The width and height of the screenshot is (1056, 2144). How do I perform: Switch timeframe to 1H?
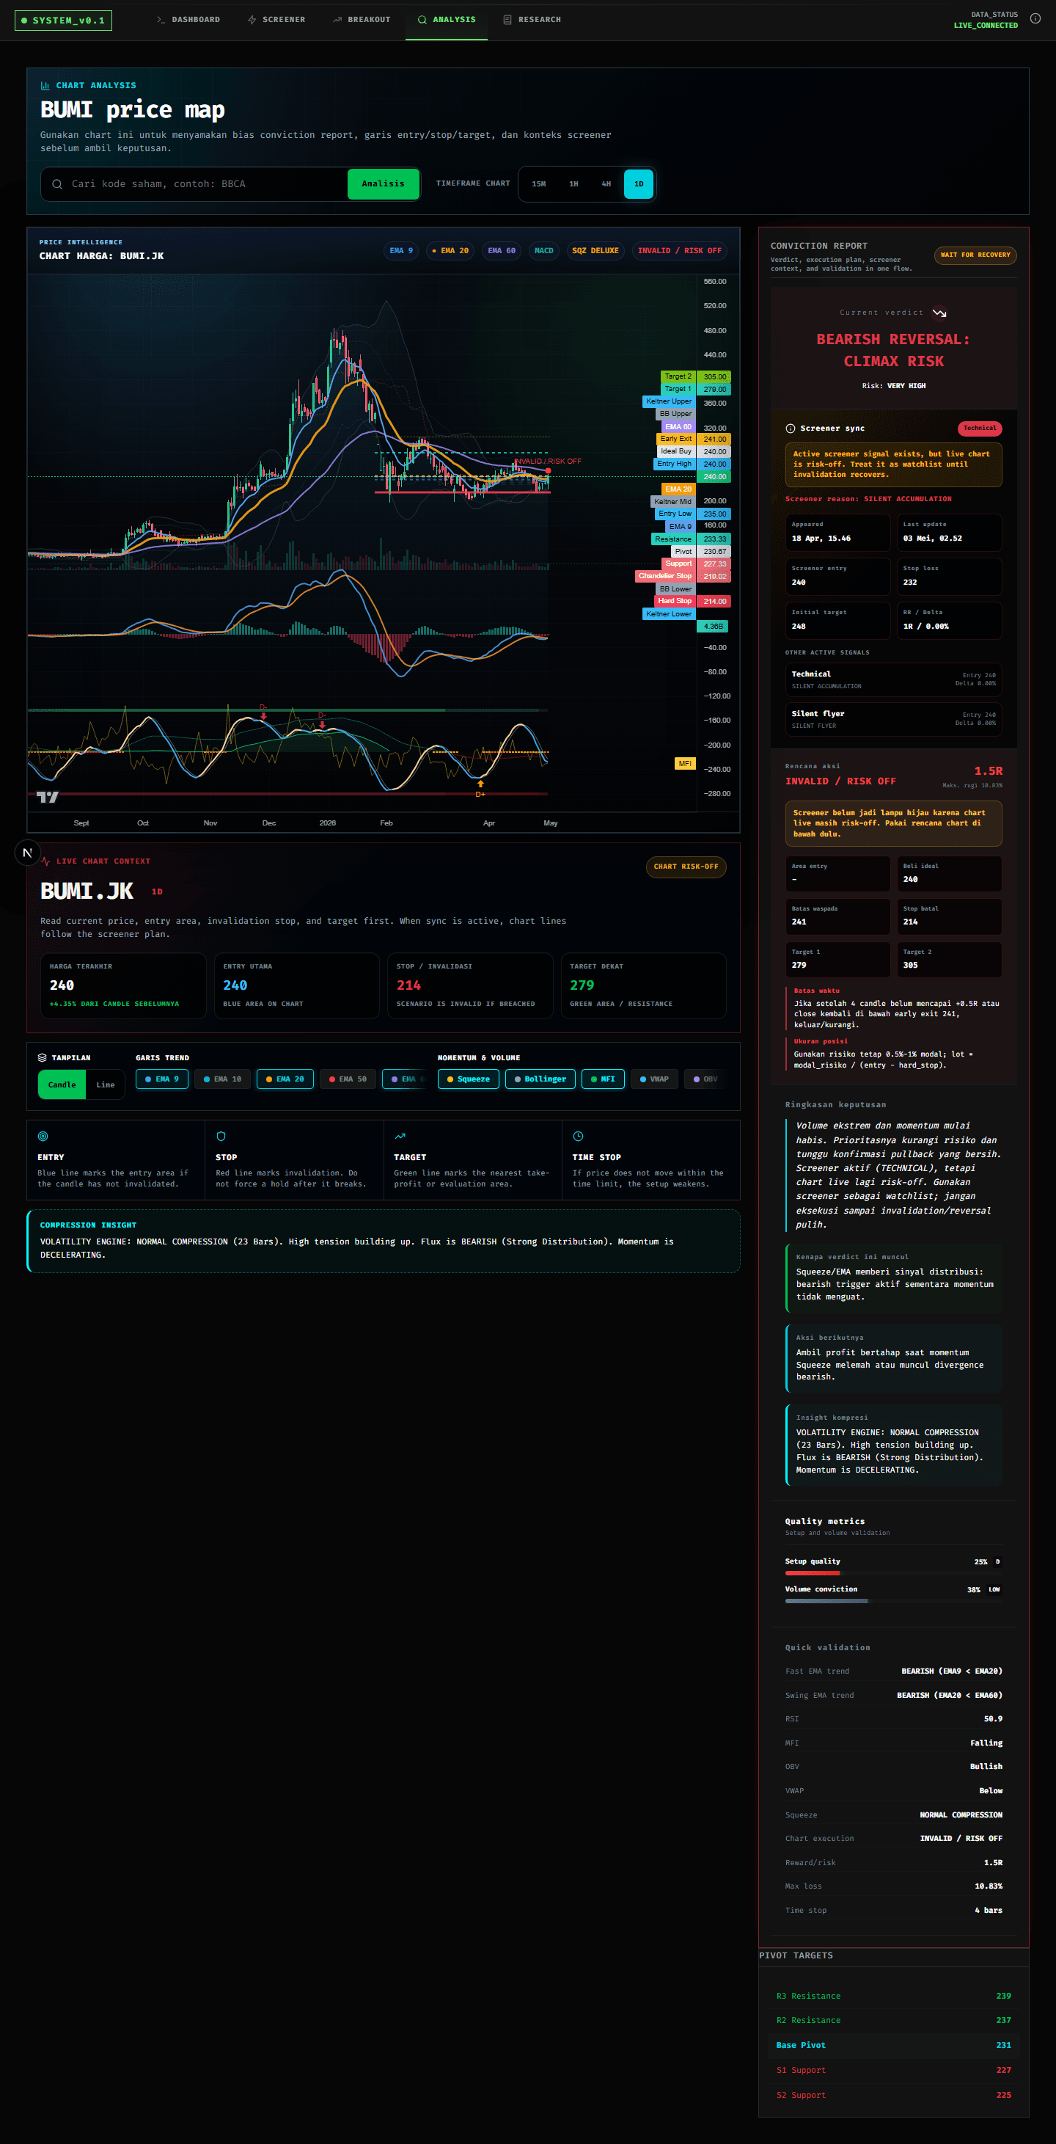pyautogui.click(x=573, y=184)
